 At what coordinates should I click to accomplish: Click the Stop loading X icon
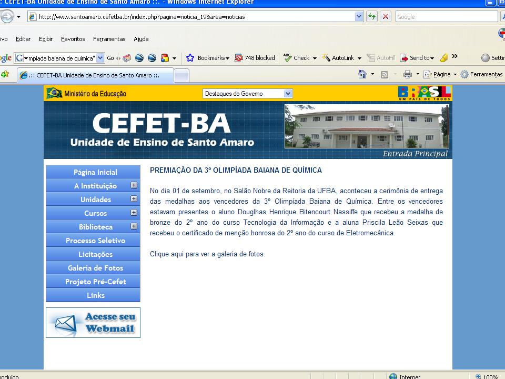[385, 16]
